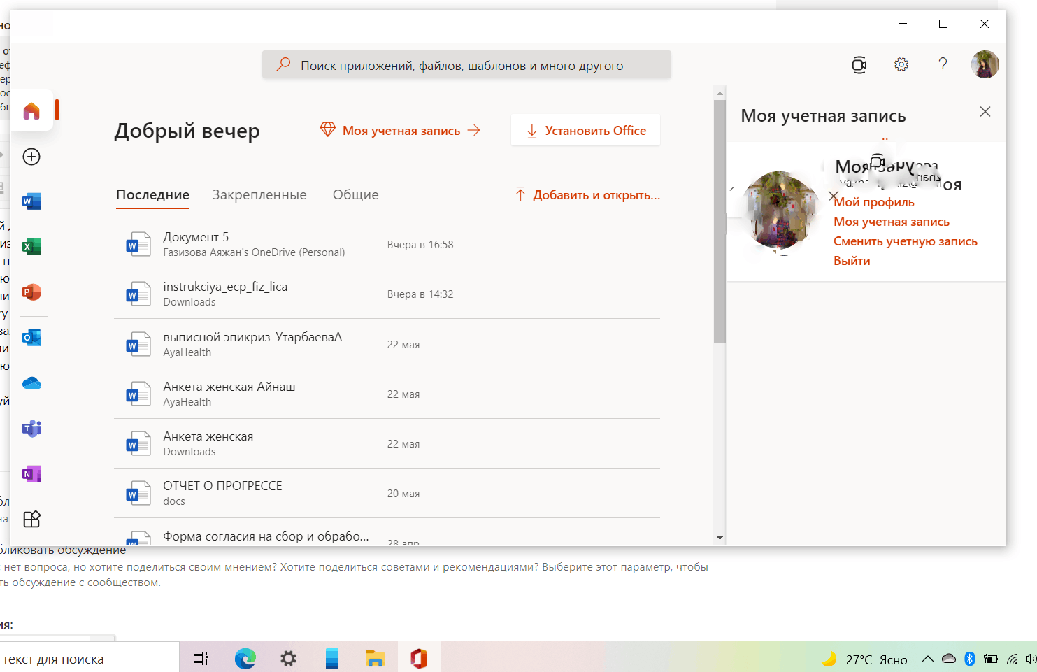Open OneDrive cloud icon in sidebar
Image resolution: width=1037 pixels, height=672 pixels.
(x=31, y=383)
